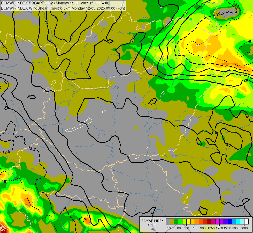Image resolution: width=253 pixels, height=233 pixels.
Task: Select the SBCAPE title line in the header
Action: click(55, 3)
